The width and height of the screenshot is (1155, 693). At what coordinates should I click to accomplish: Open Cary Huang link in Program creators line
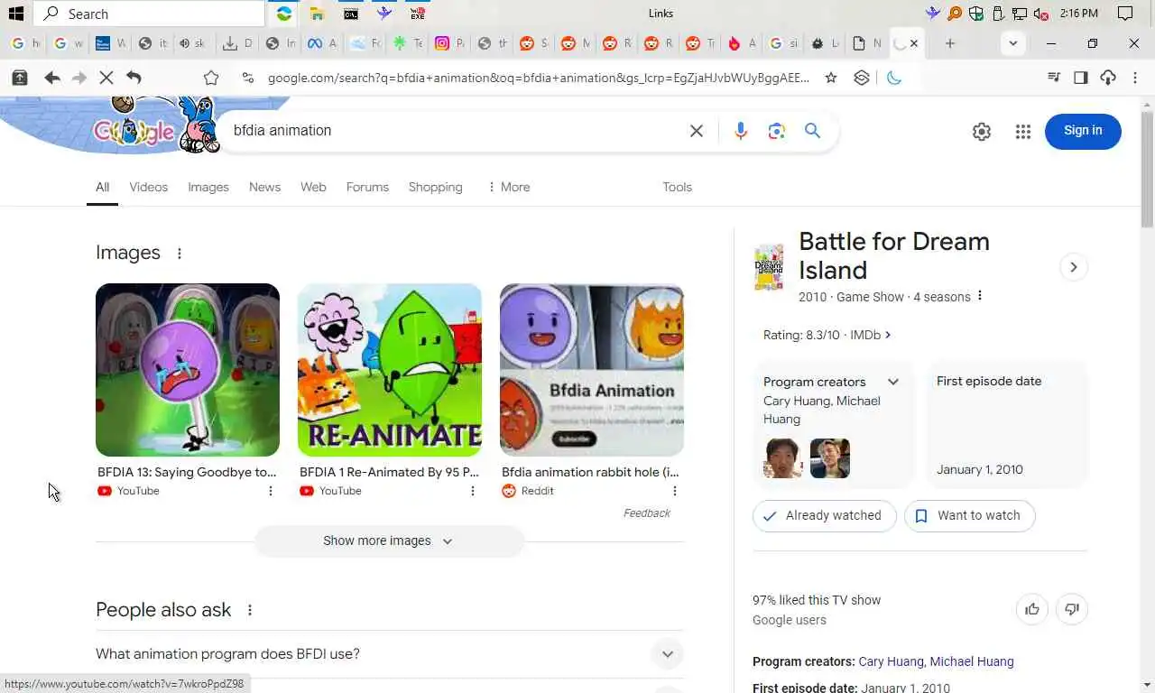click(891, 662)
